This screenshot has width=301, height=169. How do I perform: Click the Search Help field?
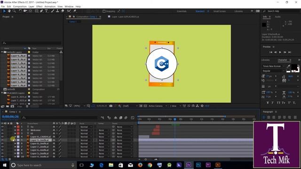coord(281,11)
